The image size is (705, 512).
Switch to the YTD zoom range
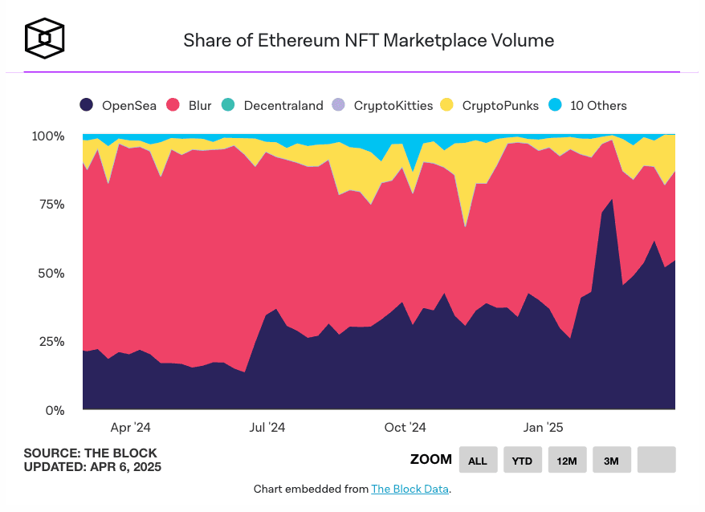pyautogui.click(x=522, y=460)
